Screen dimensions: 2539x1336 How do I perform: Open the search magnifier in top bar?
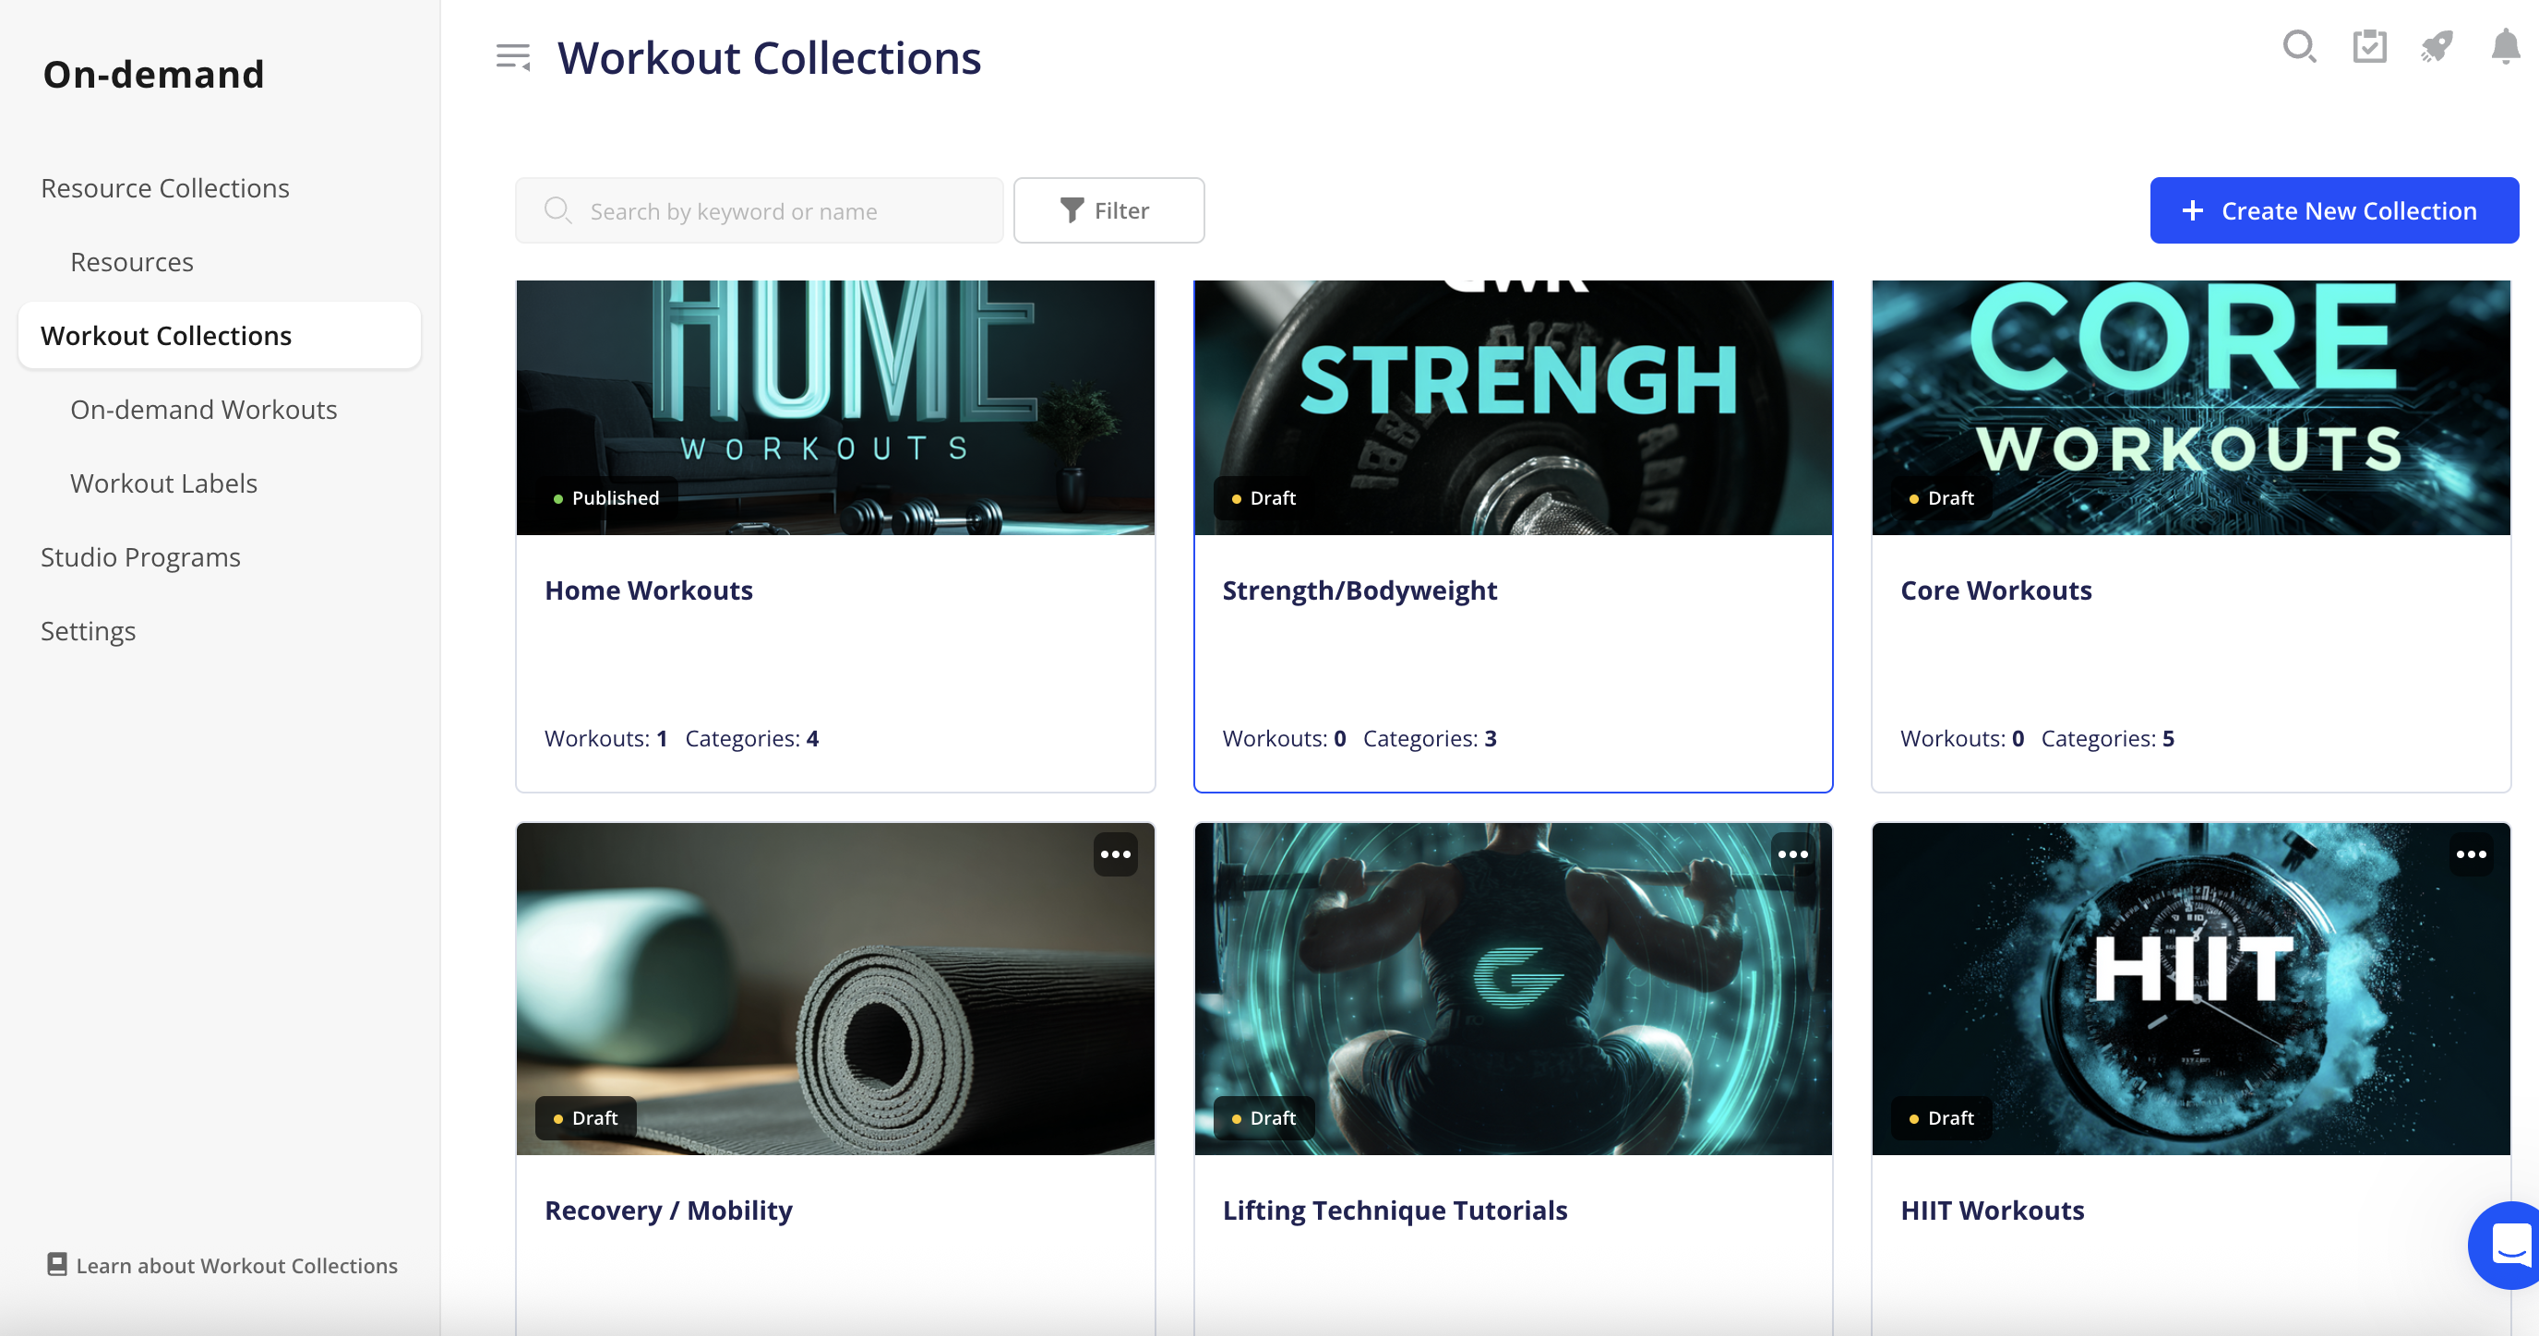click(x=2298, y=47)
